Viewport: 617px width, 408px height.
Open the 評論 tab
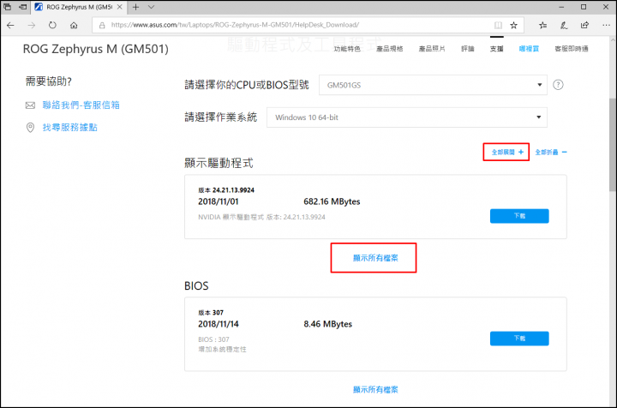[x=468, y=49]
